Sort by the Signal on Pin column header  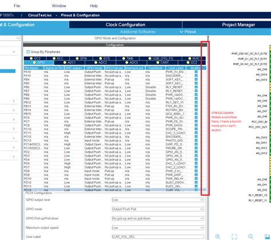click(x=54, y=68)
